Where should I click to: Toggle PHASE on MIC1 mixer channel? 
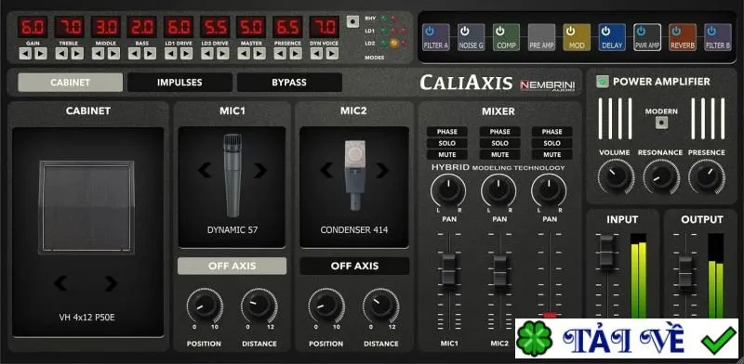click(x=447, y=132)
